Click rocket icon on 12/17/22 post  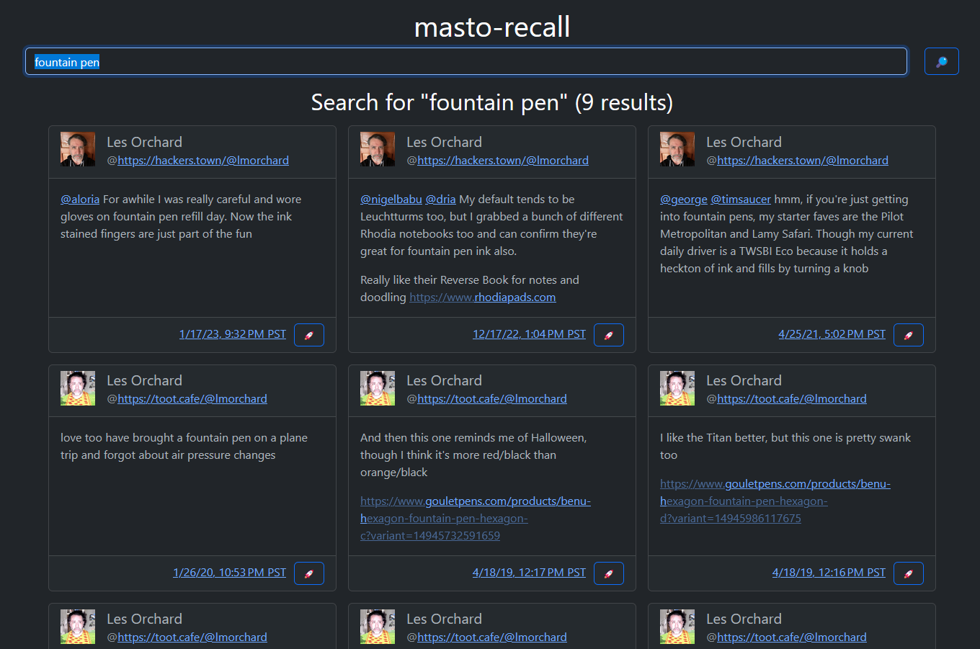point(609,335)
